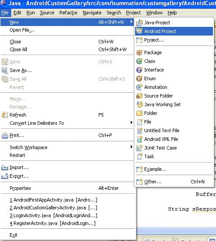Click the purple Interface icon
The width and height of the screenshot is (216, 241).
(139, 70)
